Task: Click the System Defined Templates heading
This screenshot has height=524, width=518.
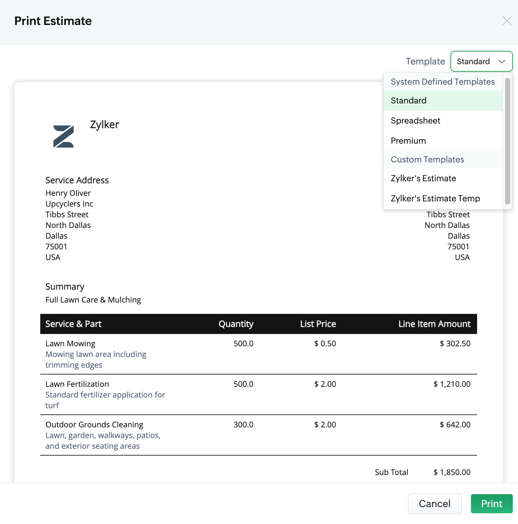Action: [443, 82]
